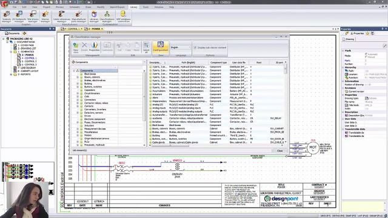This screenshot has height=218, width=388.
Task: Open the Help menu
Action: 172,7
